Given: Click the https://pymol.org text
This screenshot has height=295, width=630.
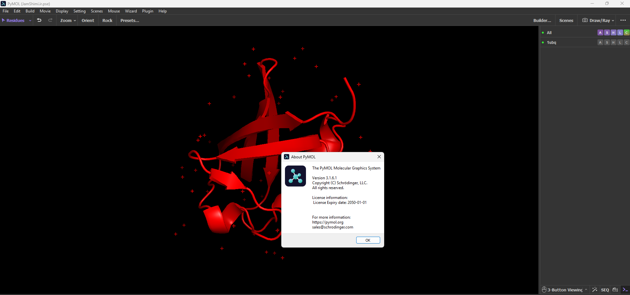Looking at the screenshot, I should (328, 222).
